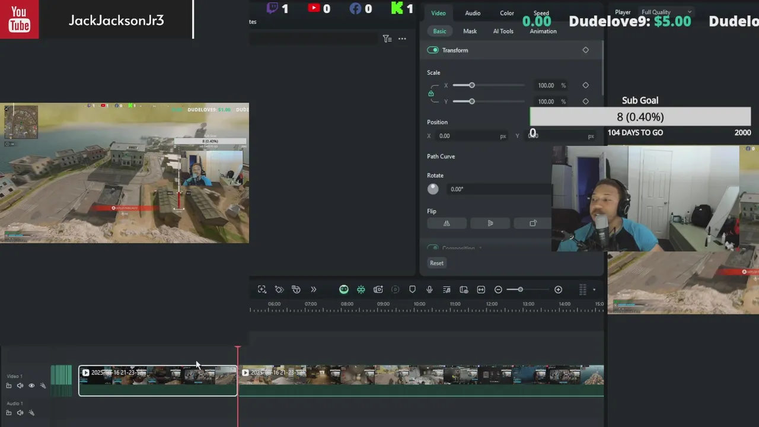Image resolution: width=759 pixels, height=427 pixels.
Task: Click the Scale X slider handle
Action: (x=472, y=85)
